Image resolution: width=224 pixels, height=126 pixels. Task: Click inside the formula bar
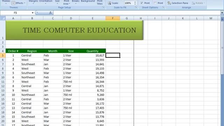coord(137,13)
